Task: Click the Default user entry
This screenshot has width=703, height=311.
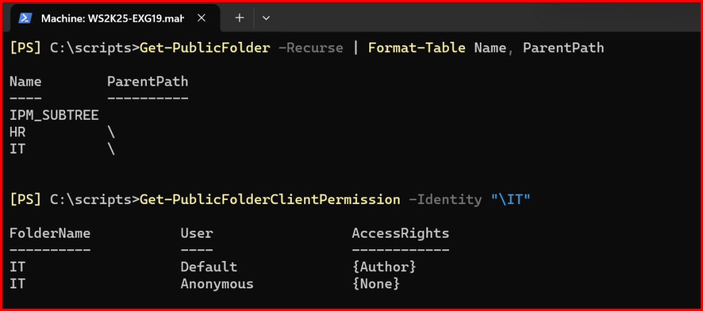Action: tap(209, 266)
